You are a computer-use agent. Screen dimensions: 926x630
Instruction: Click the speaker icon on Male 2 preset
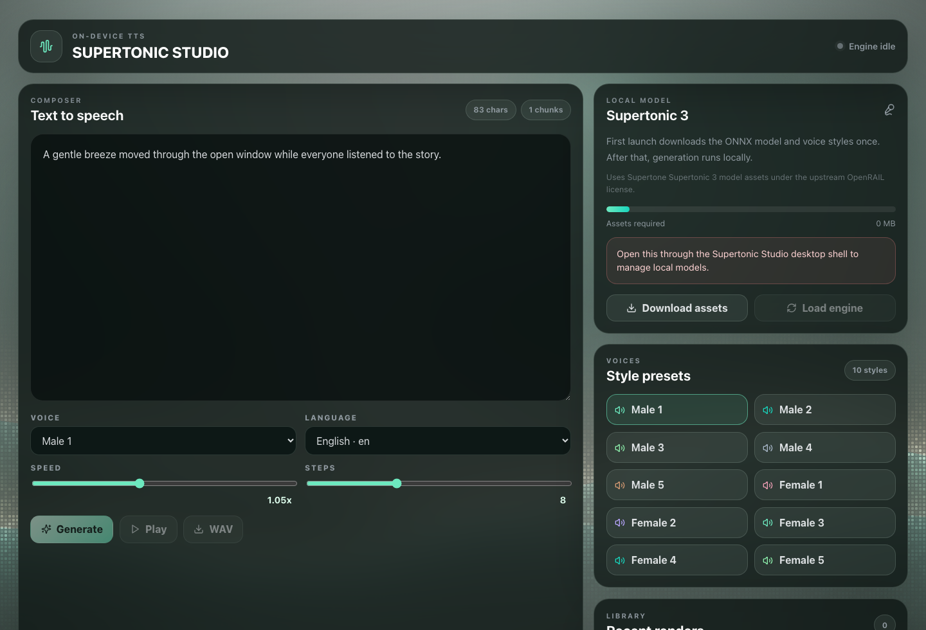[x=768, y=410]
